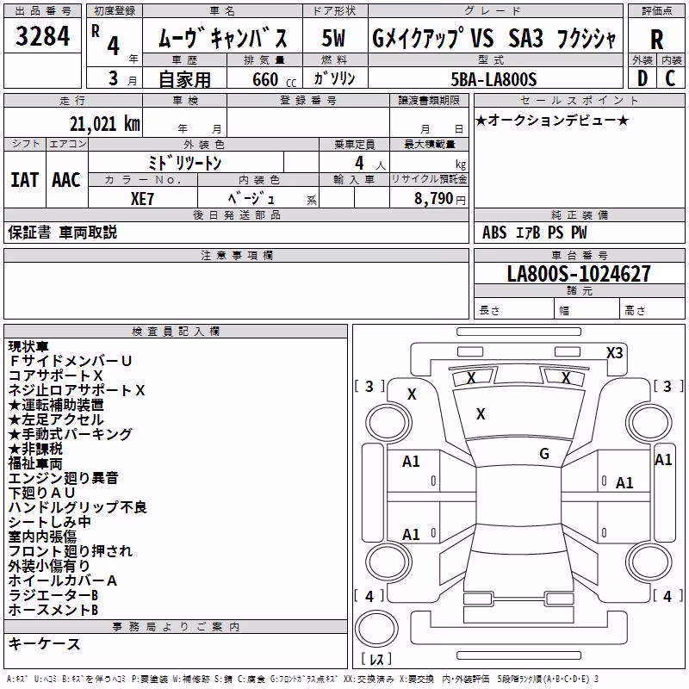Click the note ネジ止ロアサポート X
This screenshot has width=689, height=689.
[77, 390]
